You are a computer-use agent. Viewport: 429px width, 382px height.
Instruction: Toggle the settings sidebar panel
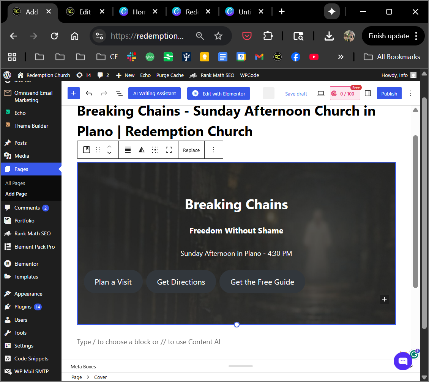[368, 94]
